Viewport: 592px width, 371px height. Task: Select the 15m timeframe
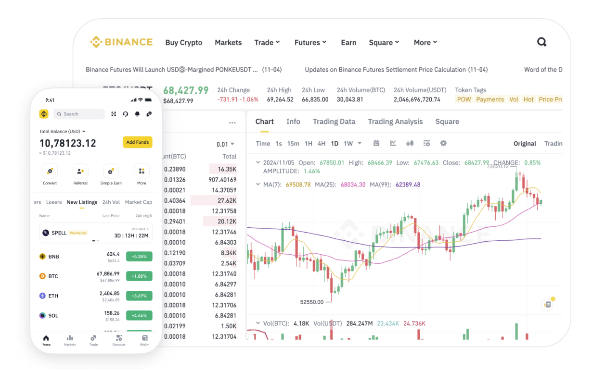(x=295, y=143)
